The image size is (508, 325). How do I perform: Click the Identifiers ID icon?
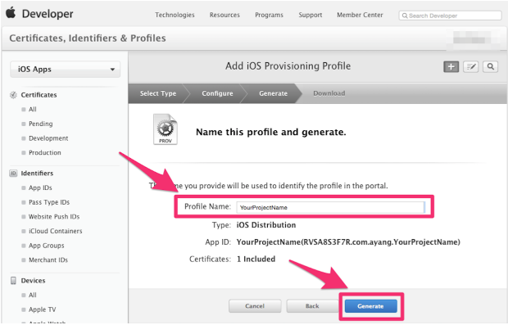pos(13,174)
